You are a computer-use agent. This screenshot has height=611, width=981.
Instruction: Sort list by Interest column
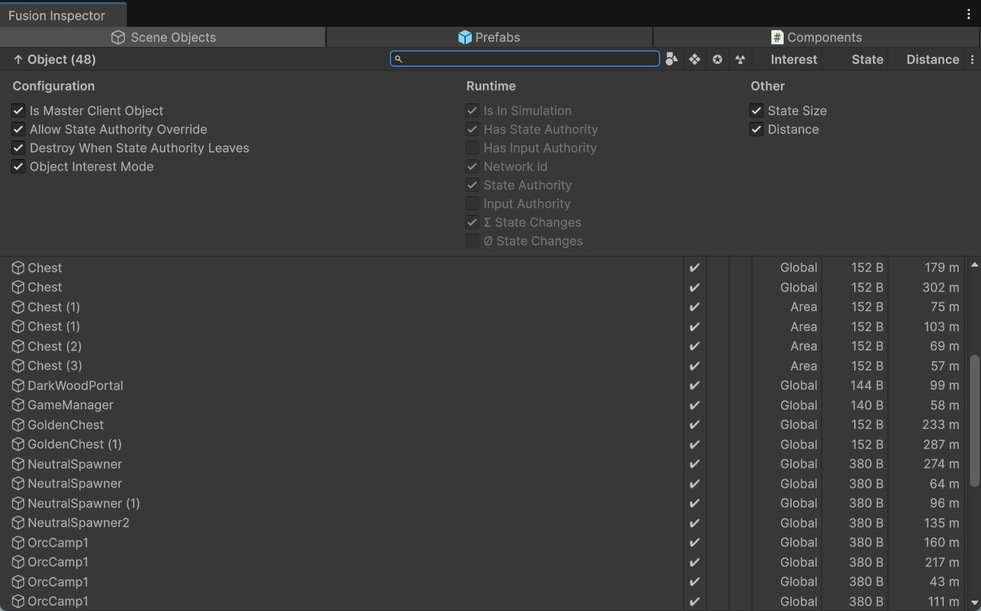793,60
